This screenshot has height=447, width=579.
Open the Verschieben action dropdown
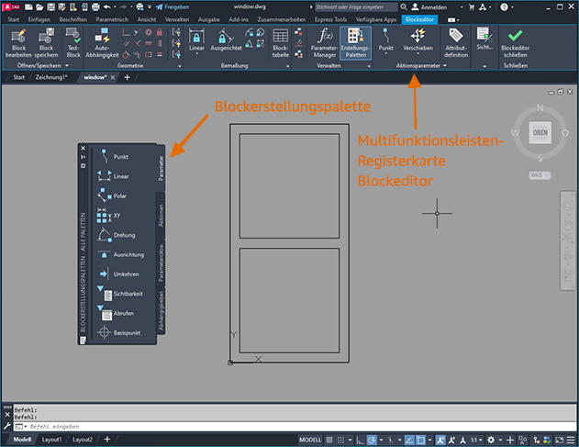tap(418, 53)
